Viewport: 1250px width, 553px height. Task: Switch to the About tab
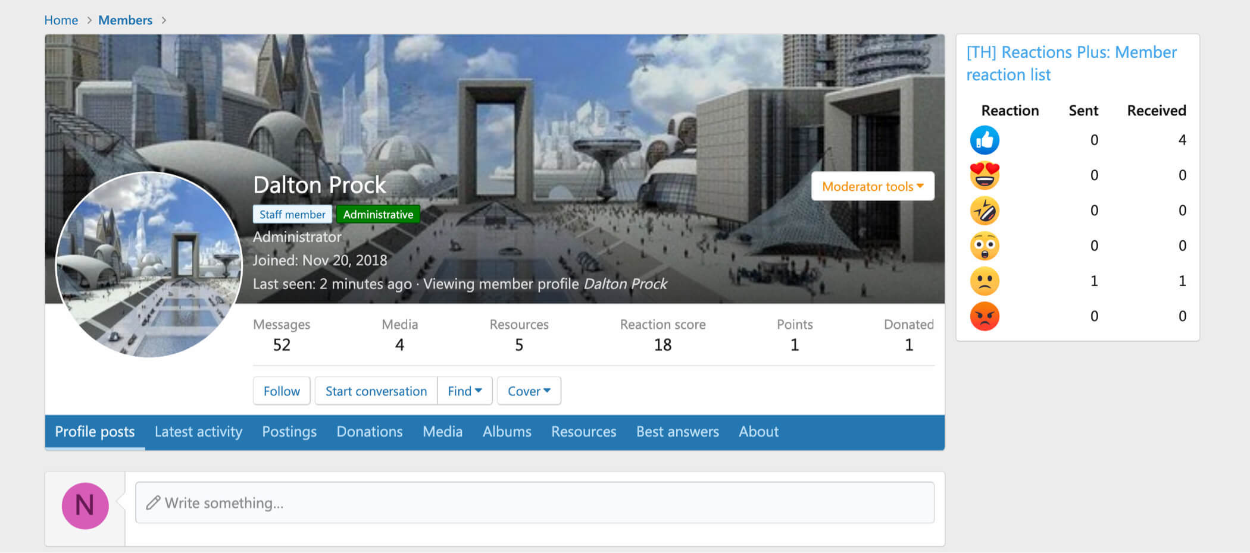pyautogui.click(x=759, y=432)
